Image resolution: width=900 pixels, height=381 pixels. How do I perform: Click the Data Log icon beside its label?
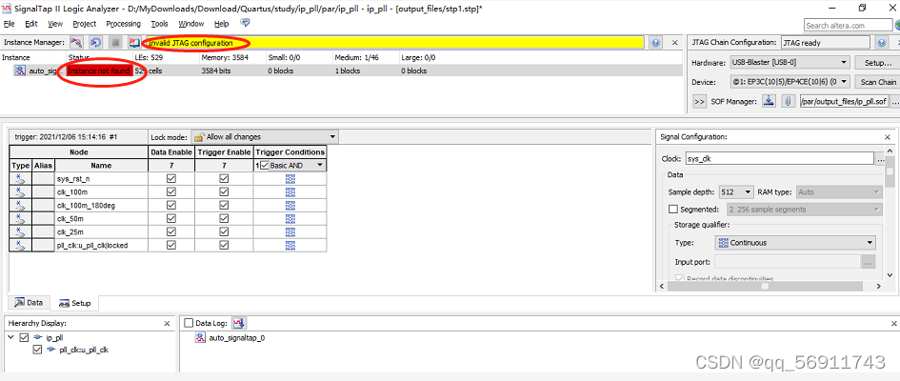[x=240, y=324]
